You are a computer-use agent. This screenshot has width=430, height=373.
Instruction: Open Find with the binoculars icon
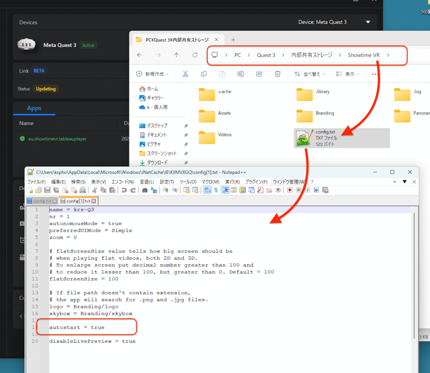coord(145,190)
